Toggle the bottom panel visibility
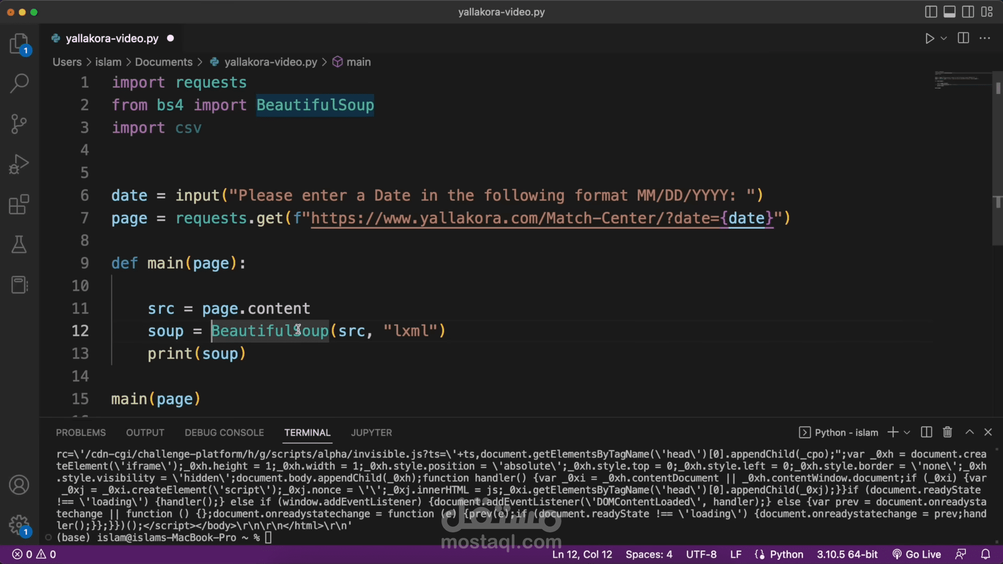This screenshot has width=1003, height=564. (950, 11)
